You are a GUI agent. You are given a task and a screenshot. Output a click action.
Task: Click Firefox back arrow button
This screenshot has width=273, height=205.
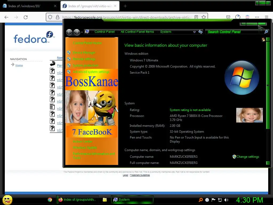tap(6, 17)
